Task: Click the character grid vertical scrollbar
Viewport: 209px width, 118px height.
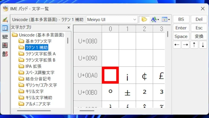Action: click(x=168, y=34)
